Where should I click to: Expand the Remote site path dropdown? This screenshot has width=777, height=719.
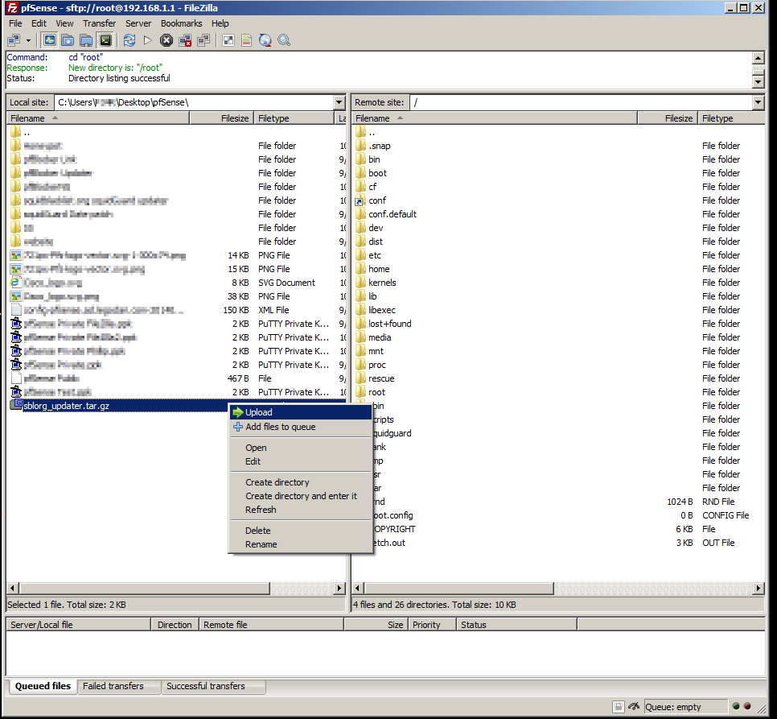(x=758, y=102)
